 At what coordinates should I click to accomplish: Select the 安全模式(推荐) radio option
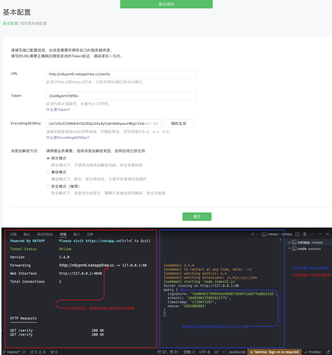point(48,186)
